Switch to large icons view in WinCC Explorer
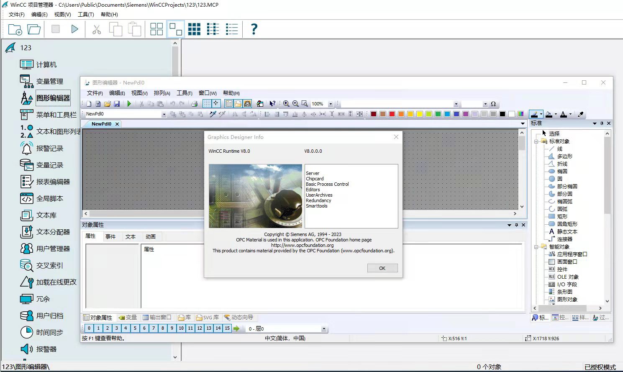This screenshot has width=623, height=372. pyautogui.click(x=156, y=29)
